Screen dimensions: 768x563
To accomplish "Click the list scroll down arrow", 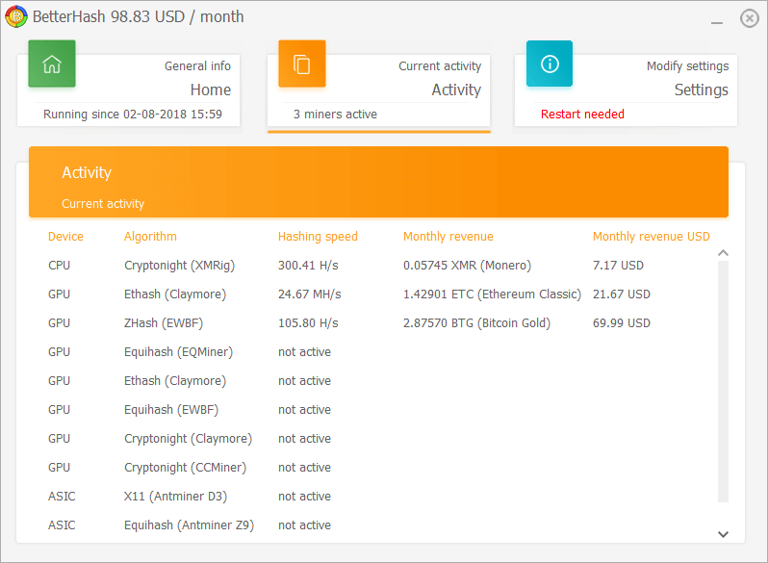I will (723, 534).
